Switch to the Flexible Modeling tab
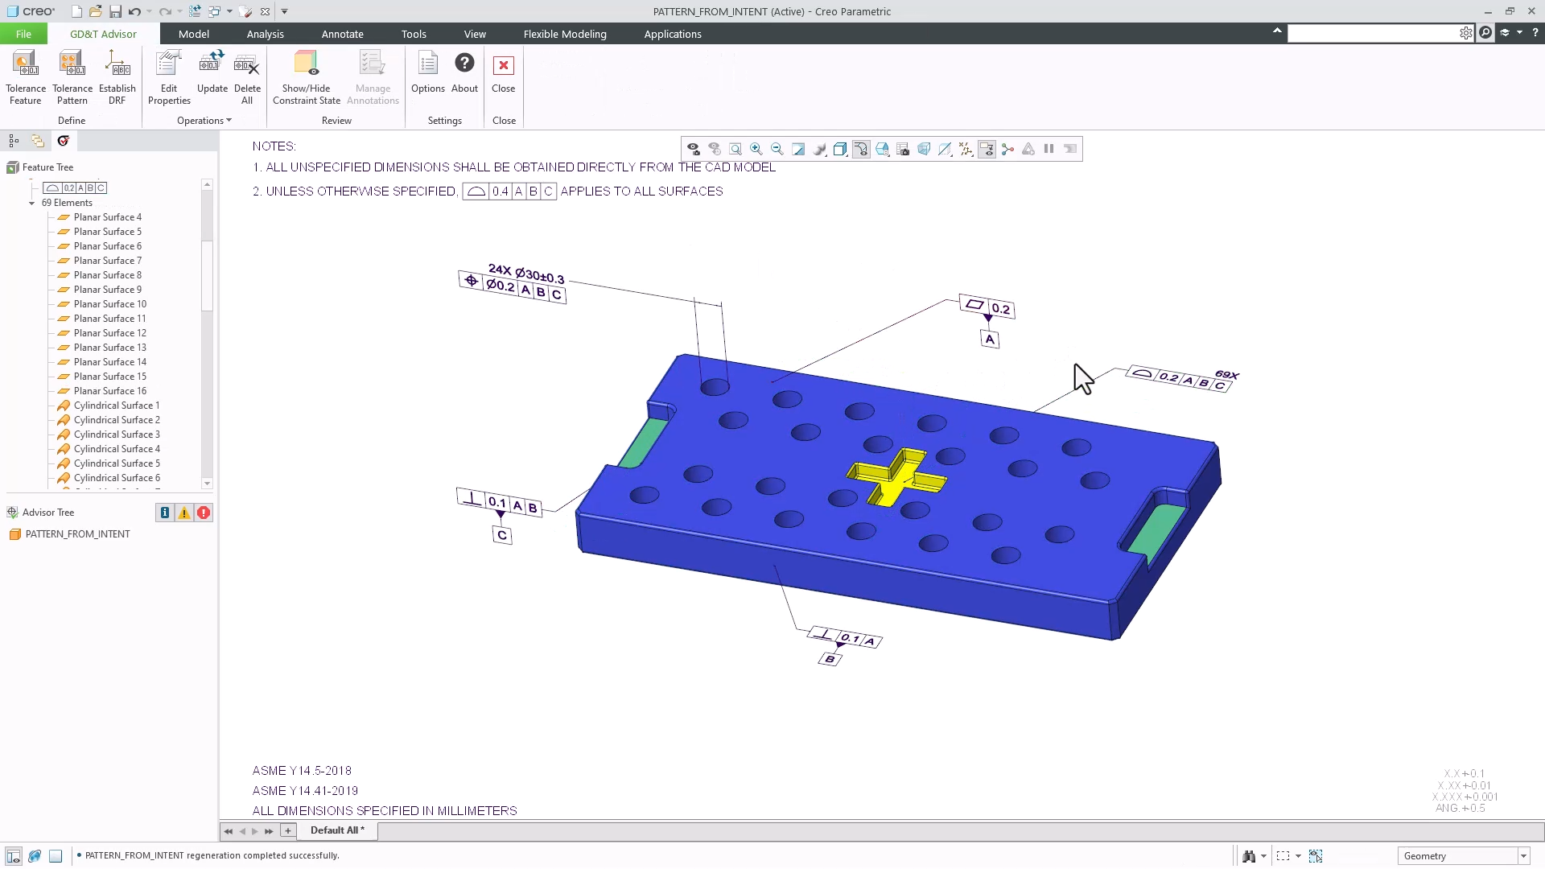This screenshot has height=869, width=1545. pyautogui.click(x=565, y=34)
